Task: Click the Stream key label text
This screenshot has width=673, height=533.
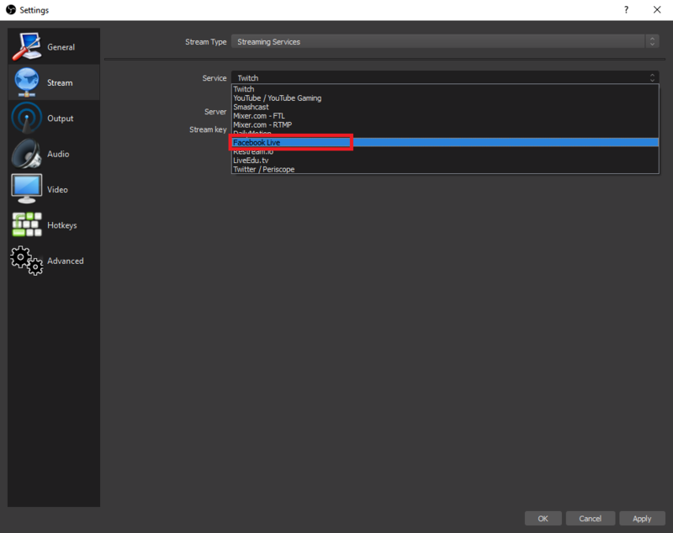Action: (208, 129)
